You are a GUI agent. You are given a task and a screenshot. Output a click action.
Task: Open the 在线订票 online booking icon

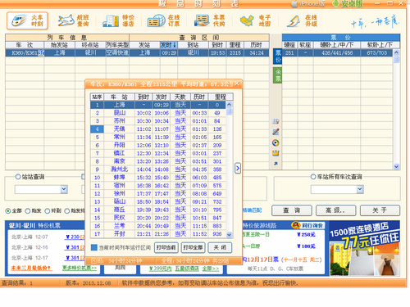pyautogui.click(x=164, y=20)
